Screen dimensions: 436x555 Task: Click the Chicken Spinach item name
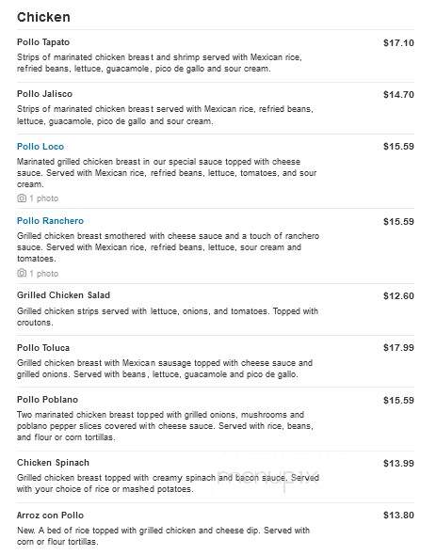53,463
